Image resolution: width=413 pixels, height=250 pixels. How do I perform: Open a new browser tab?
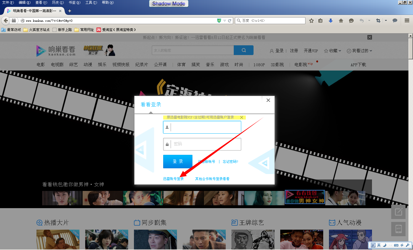click(70, 11)
